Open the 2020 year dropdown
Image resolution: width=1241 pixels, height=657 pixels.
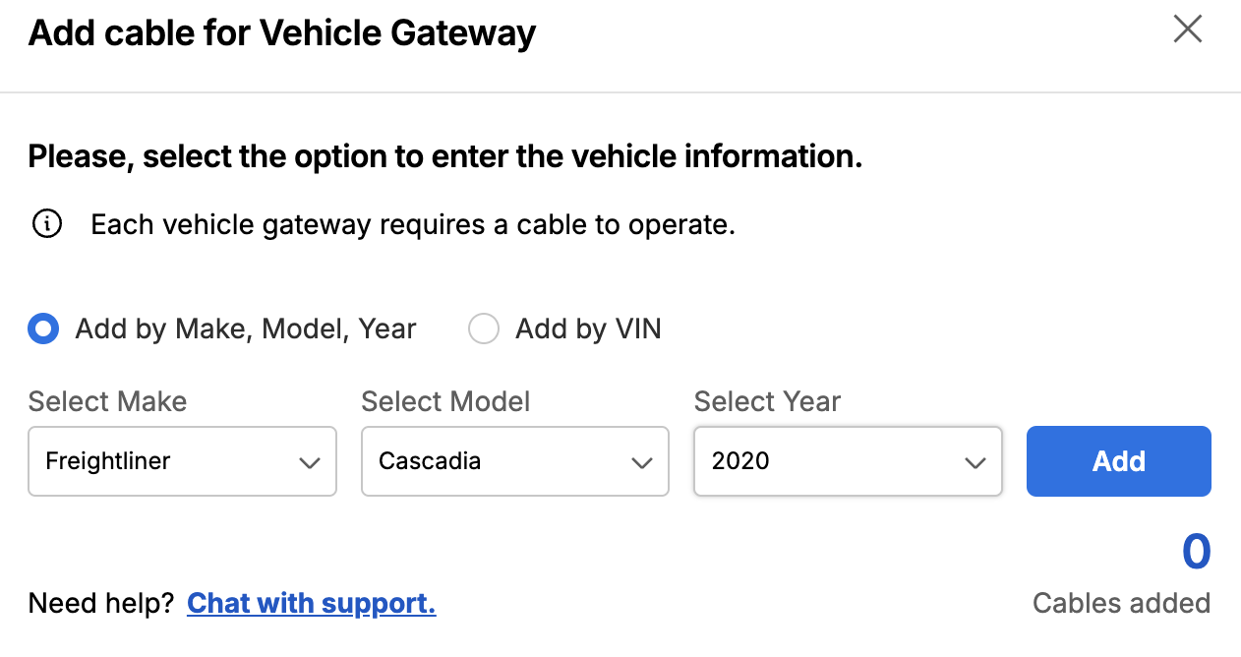(847, 461)
